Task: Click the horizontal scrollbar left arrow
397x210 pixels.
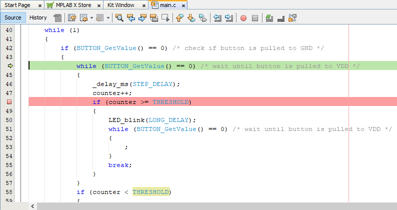Action: pyautogui.click(x=33, y=206)
